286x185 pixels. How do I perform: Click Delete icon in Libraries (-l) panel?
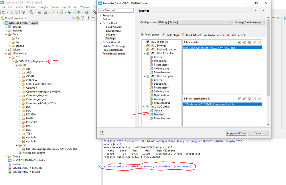pyautogui.click(x=244, y=42)
